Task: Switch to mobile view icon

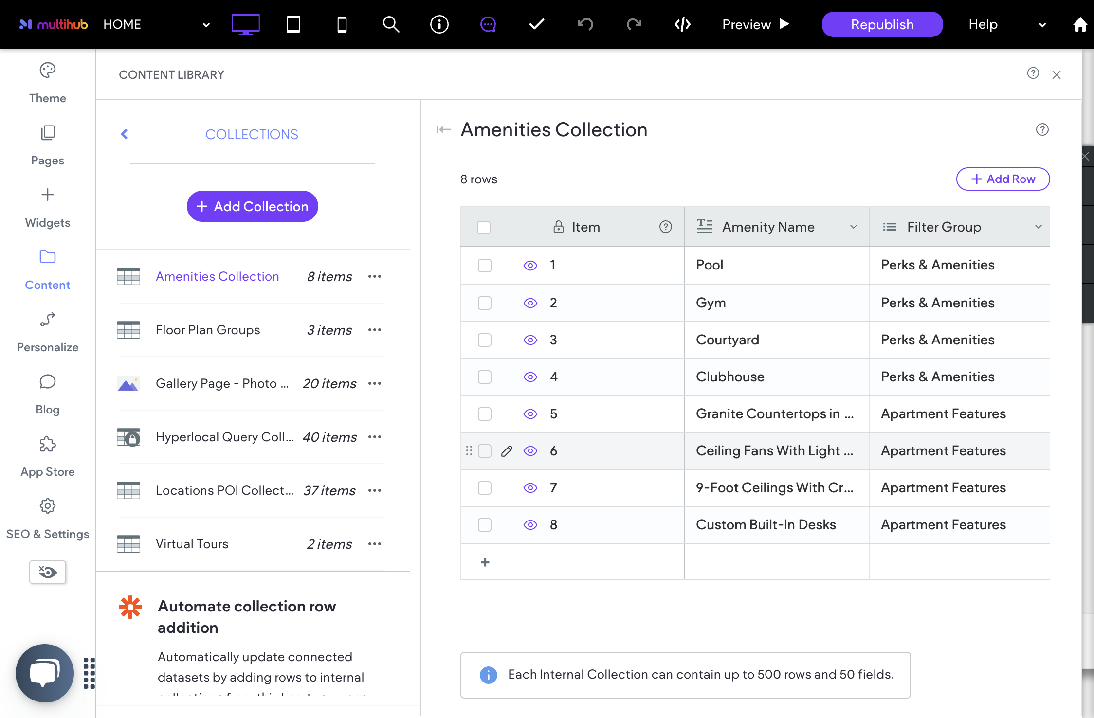Action: click(x=342, y=24)
